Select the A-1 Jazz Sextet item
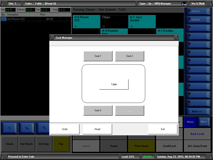 142,22
